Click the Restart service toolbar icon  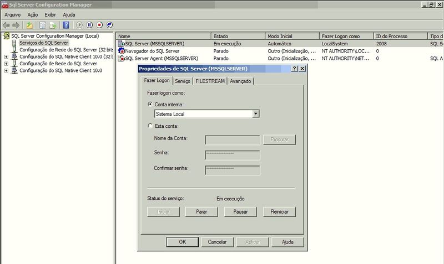click(109, 25)
